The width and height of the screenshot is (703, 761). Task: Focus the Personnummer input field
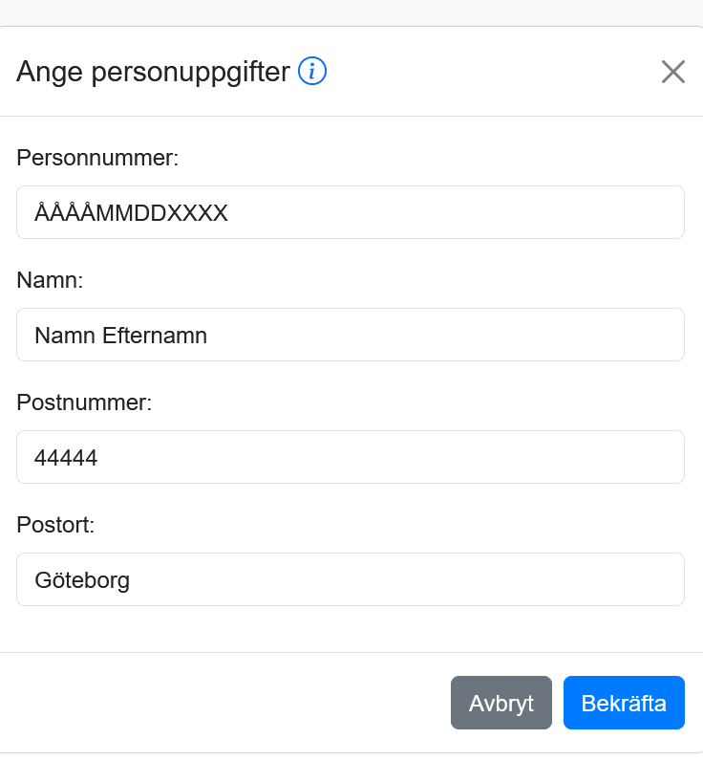point(351,212)
